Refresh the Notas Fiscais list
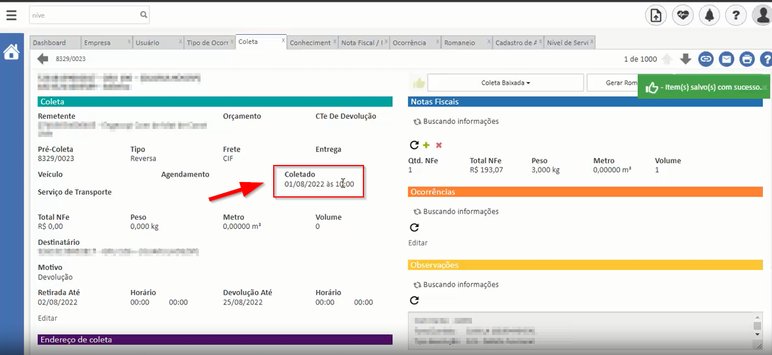This screenshot has height=355, width=772. point(414,145)
